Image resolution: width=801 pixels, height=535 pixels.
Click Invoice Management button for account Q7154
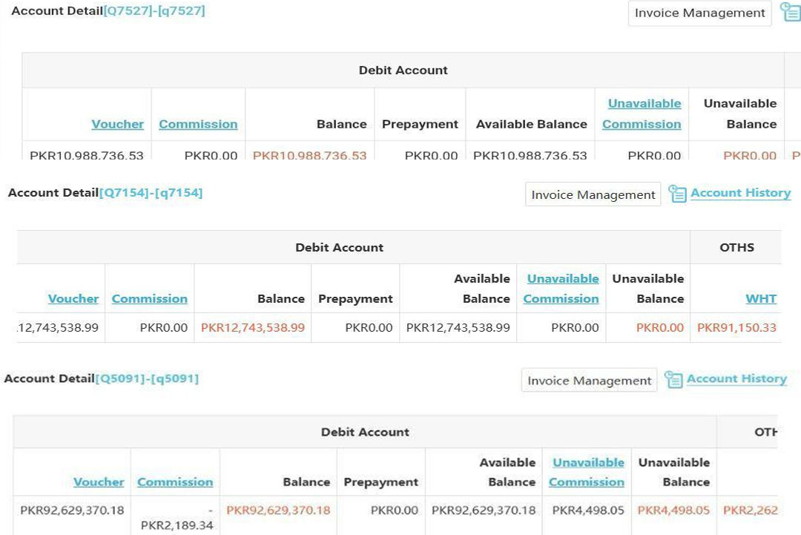pos(593,194)
